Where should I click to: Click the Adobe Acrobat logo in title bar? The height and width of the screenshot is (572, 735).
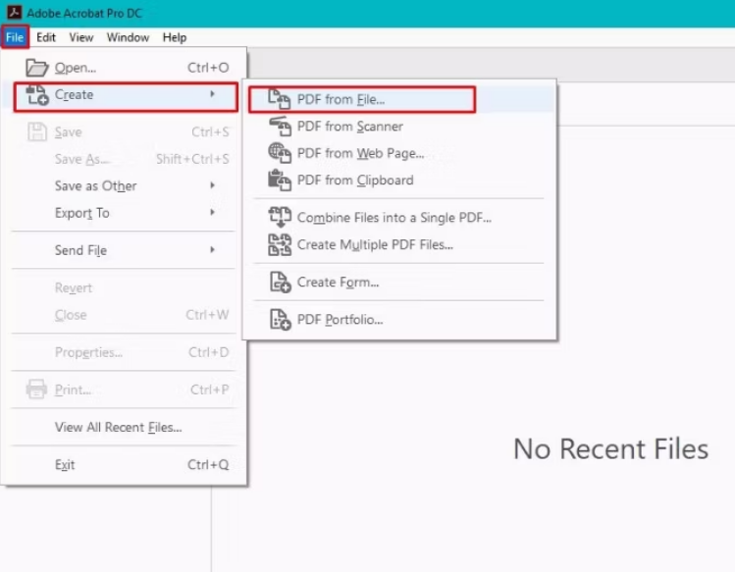tap(14, 12)
